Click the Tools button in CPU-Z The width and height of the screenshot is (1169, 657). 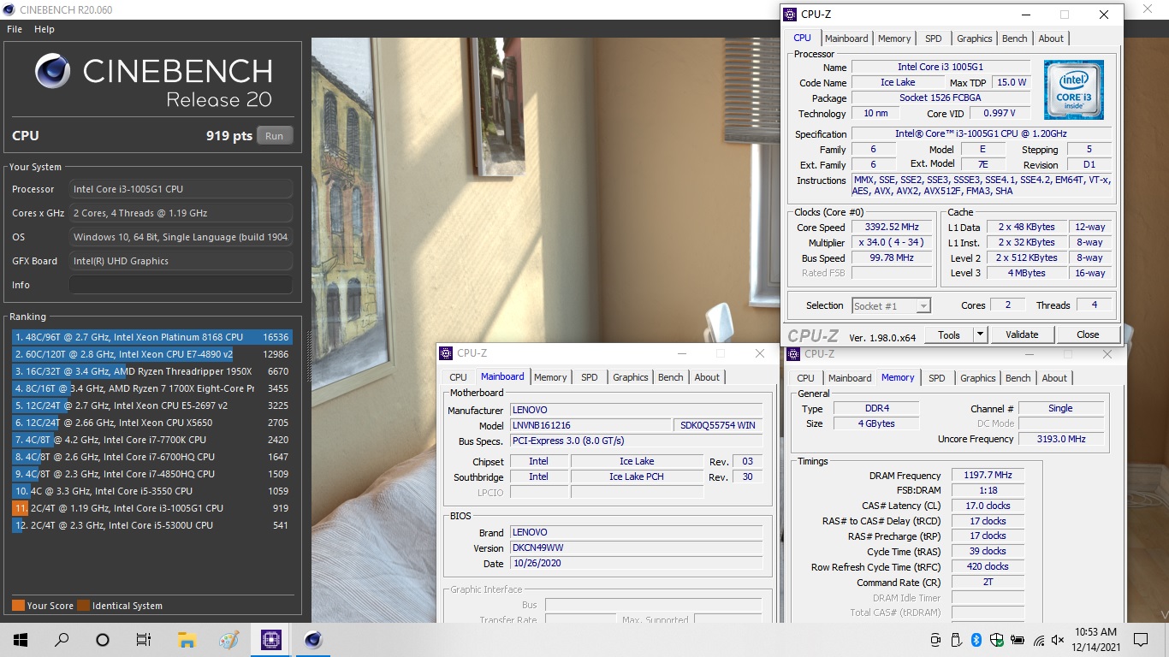point(949,334)
